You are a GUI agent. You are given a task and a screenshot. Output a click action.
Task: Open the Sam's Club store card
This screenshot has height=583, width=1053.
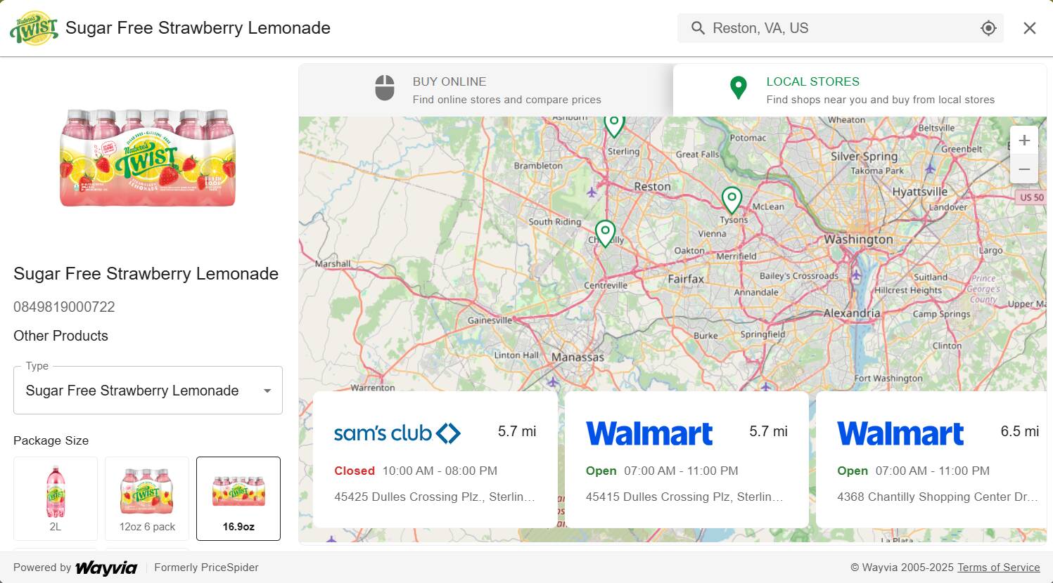(x=435, y=459)
